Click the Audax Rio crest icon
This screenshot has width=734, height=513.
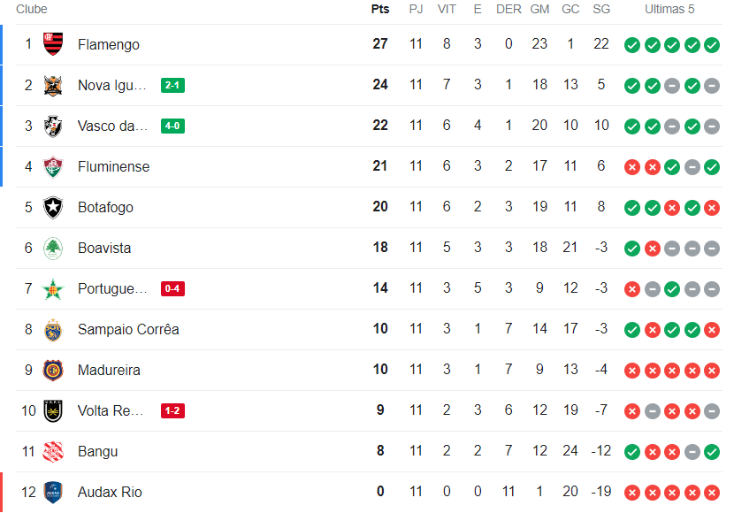click(53, 492)
